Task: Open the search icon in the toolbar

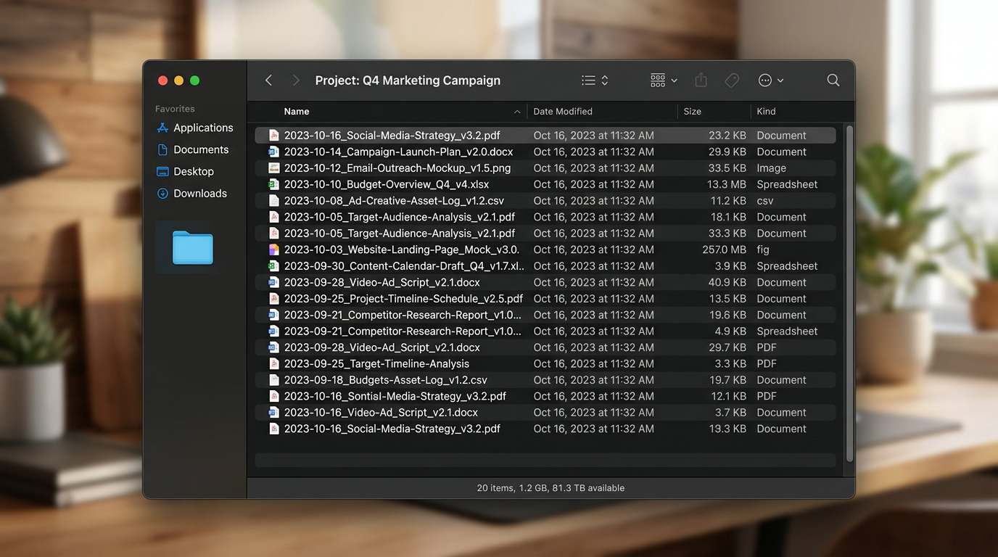Action: tap(833, 80)
